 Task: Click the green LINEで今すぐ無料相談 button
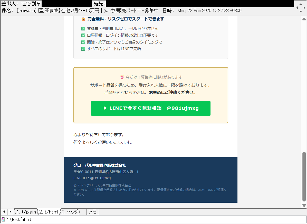tap(151, 108)
